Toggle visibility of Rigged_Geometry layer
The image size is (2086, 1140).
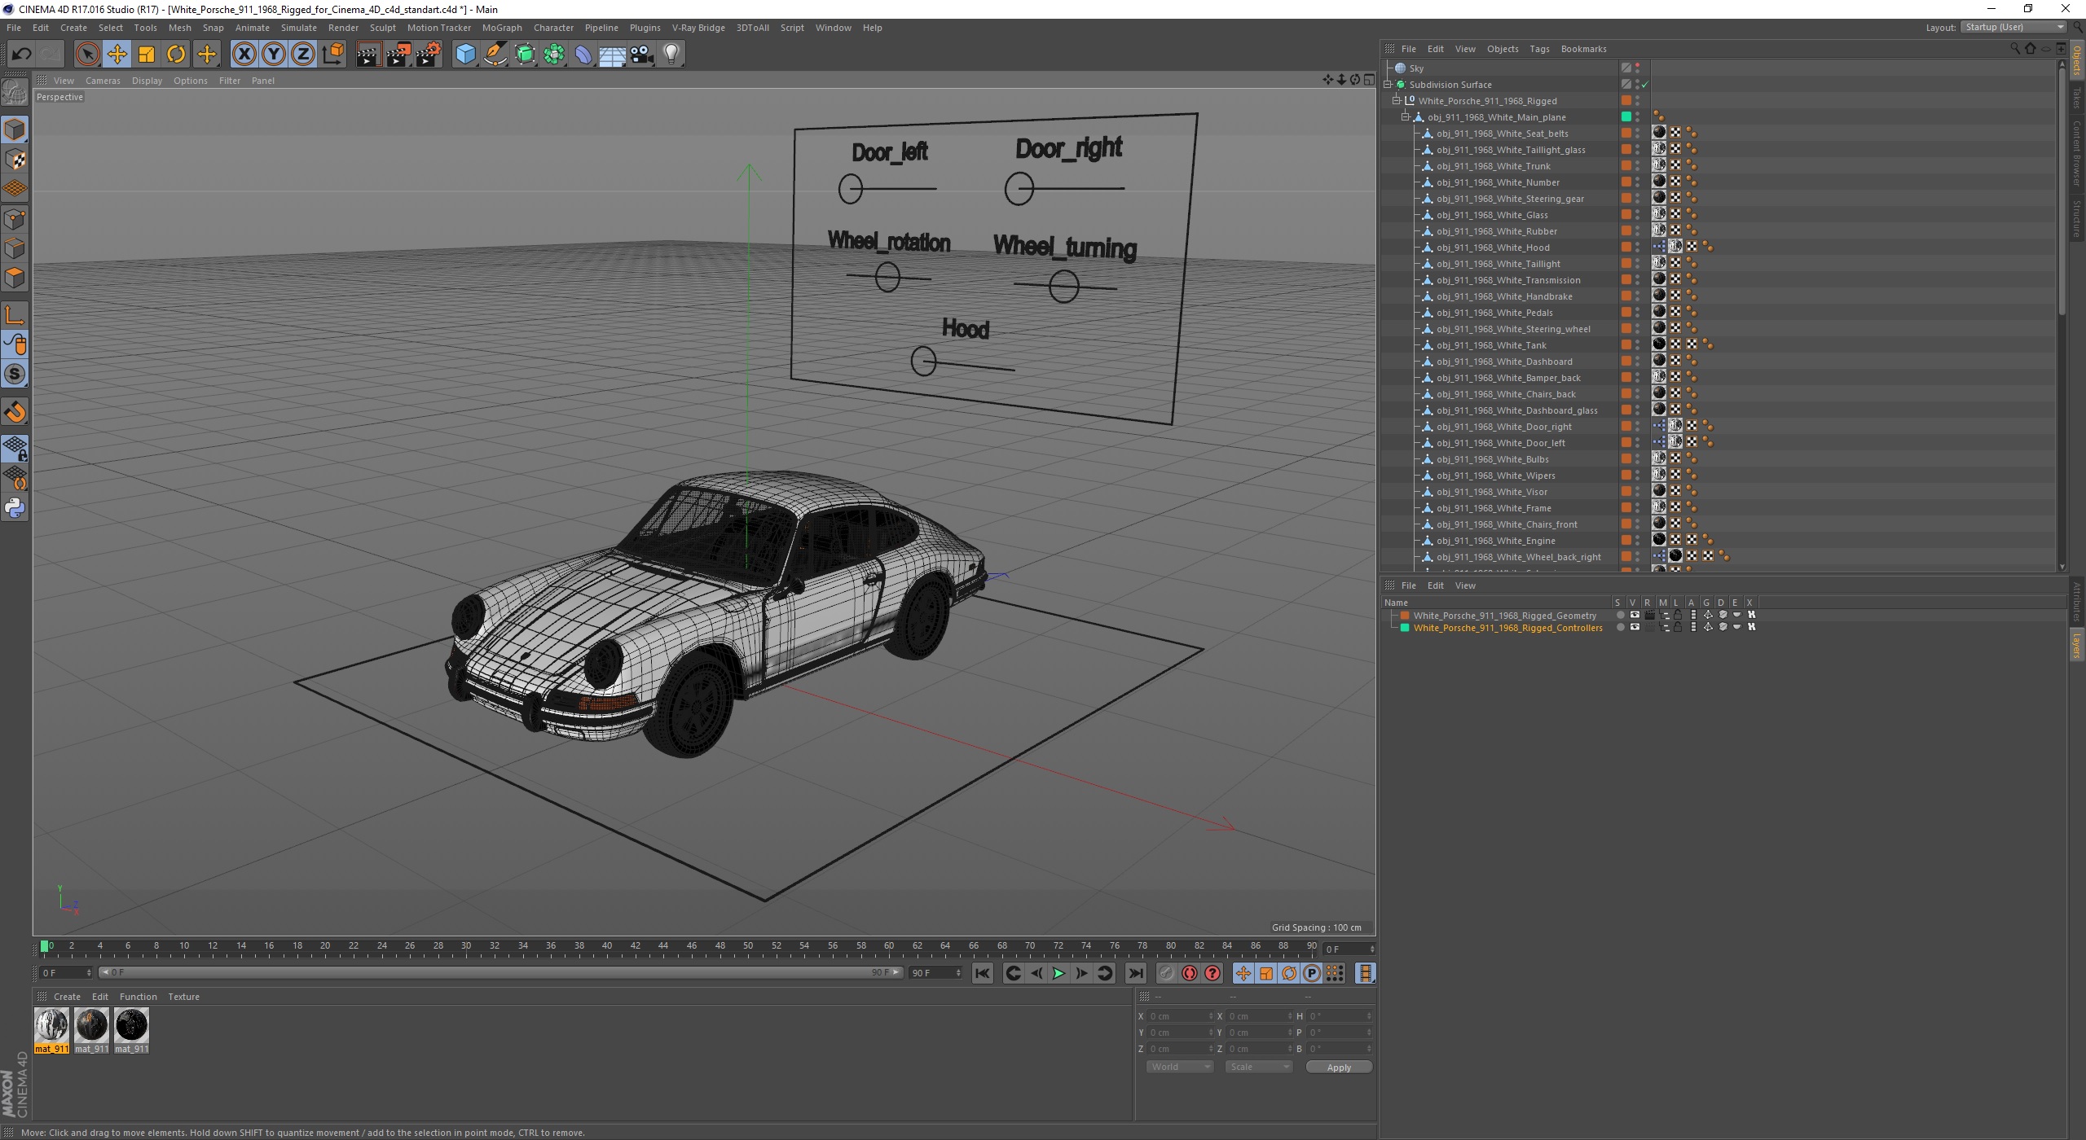[x=1635, y=616]
